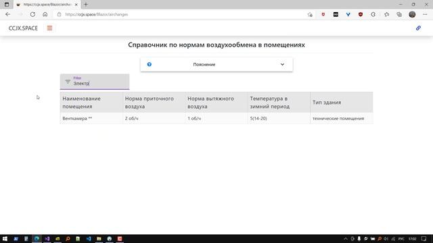
Task: Close the ccjx.space browser tab
Action: [x=76, y=5]
